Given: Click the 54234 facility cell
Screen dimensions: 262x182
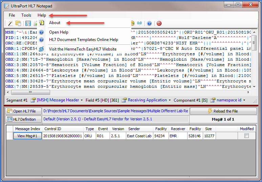Looking at the screenshot, I should [x=161, y=136].
